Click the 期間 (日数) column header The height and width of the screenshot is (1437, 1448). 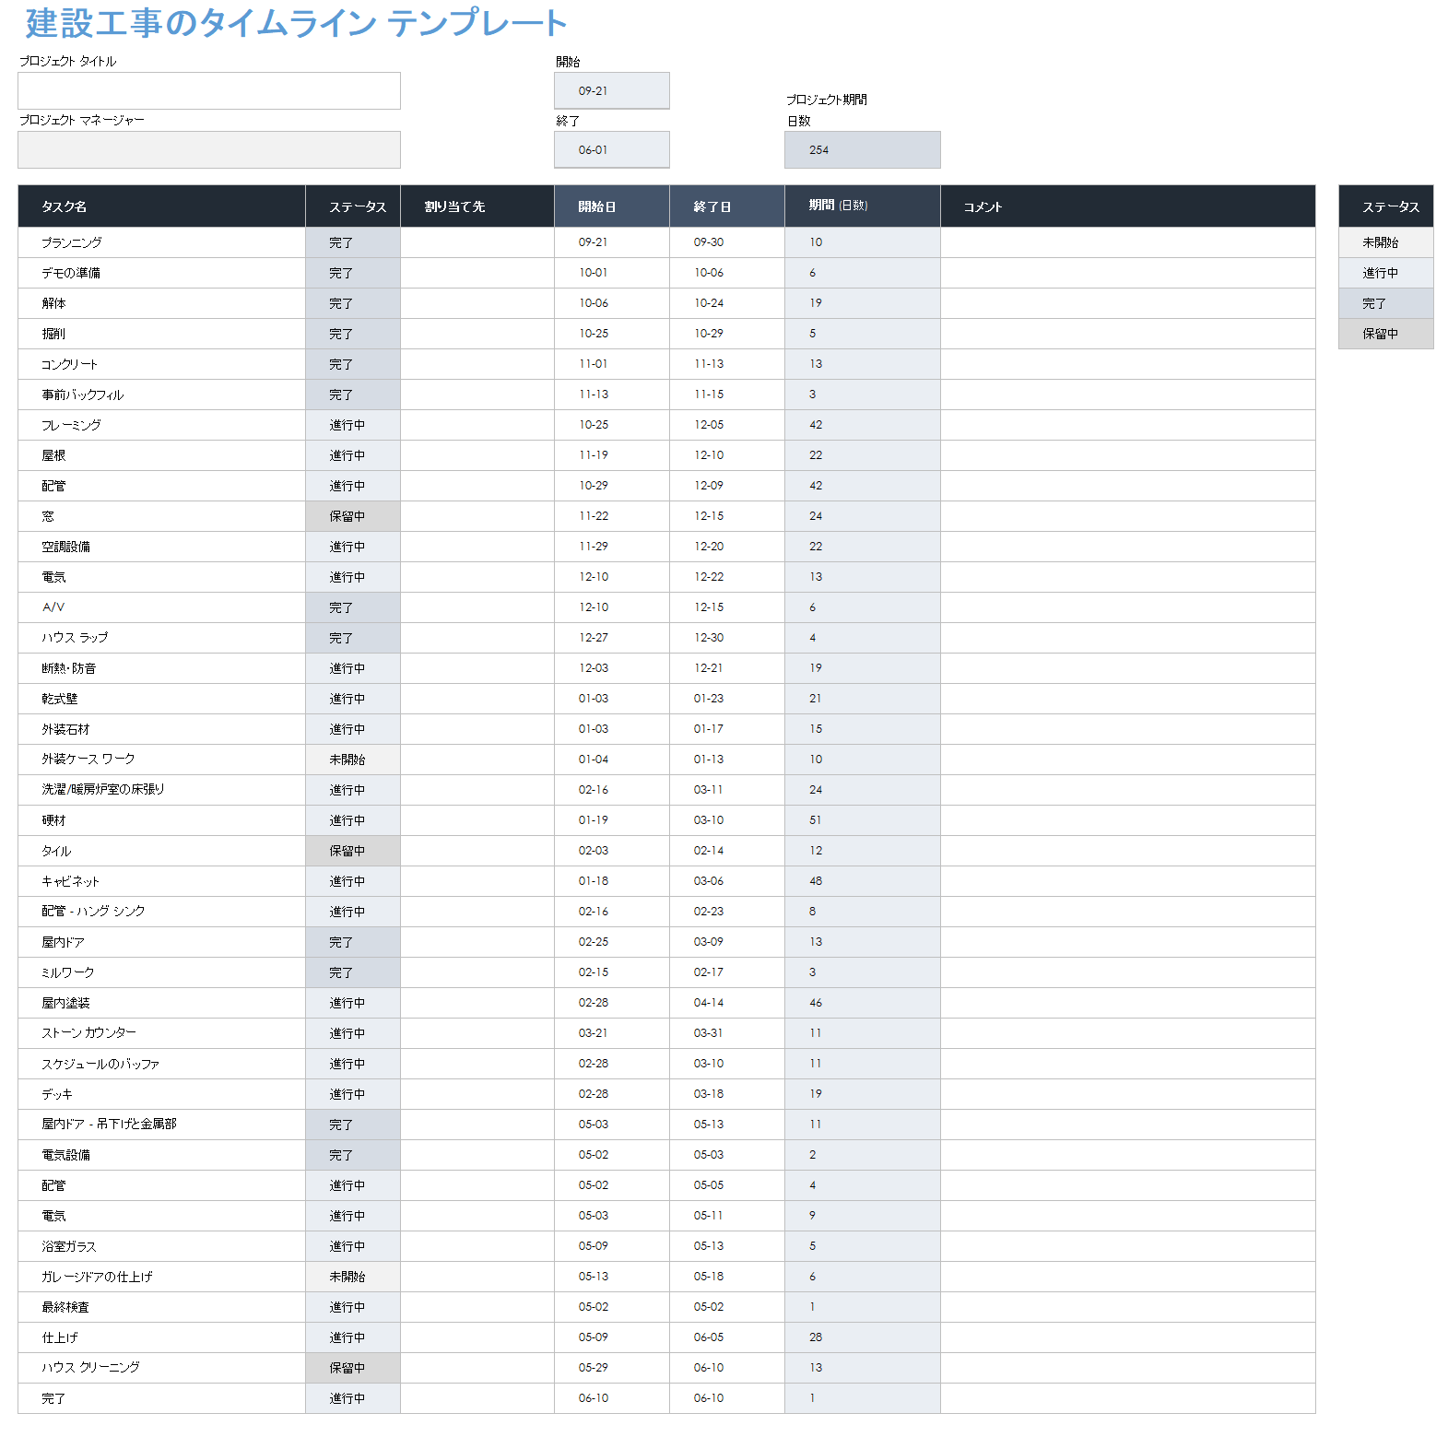[863, 206]
